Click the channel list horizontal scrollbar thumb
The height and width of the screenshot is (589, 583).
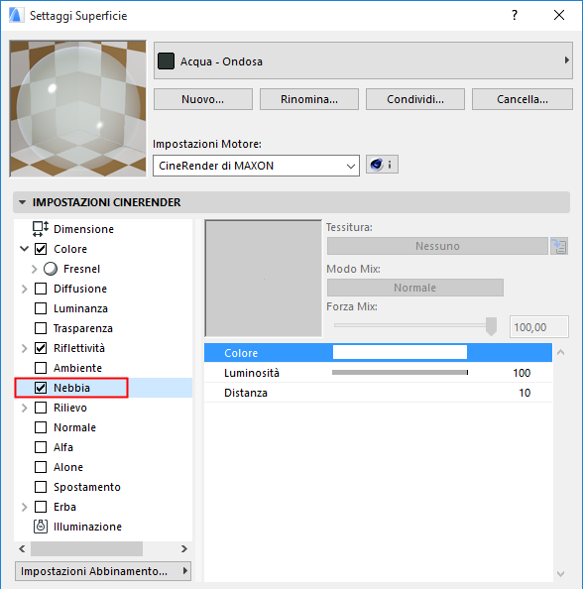coord(87,548)
